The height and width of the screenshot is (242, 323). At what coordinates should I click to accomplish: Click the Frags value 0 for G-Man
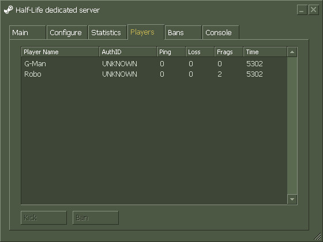click(x=220, y=64)
